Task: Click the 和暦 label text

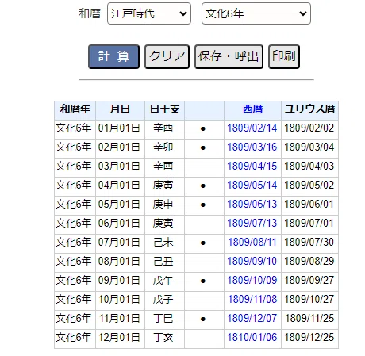Action: 90,13
